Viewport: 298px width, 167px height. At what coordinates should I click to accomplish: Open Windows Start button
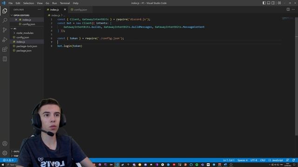click(x=3, y=165)
